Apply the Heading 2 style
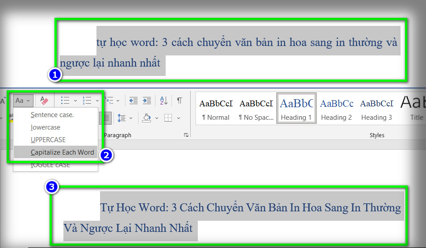This screenshot has width=426, height=248. click(337, 109)
